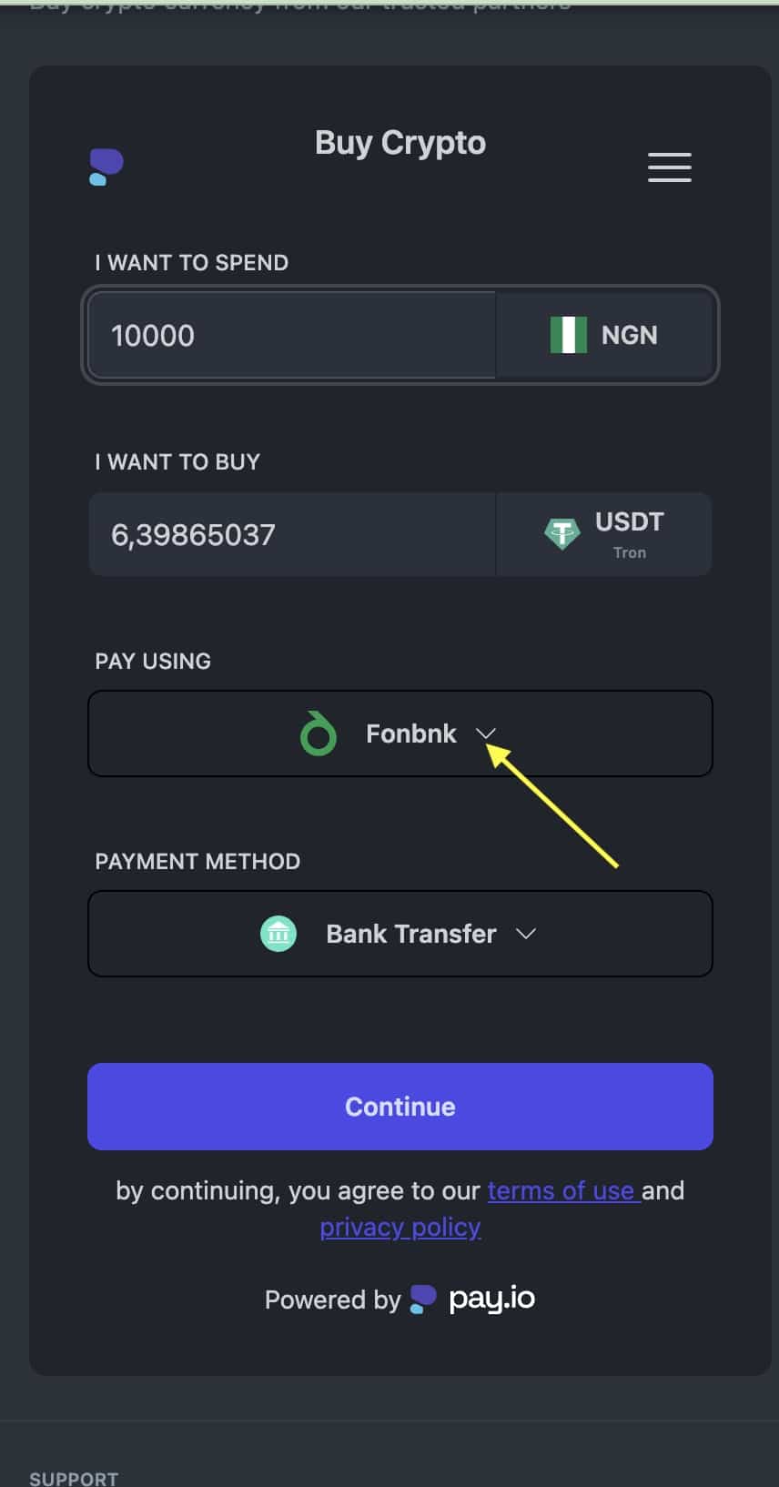Screen dimensions: 779x1487
Task: Click the Bank Transfer bank icon
Action: click(x=278, y=934)
